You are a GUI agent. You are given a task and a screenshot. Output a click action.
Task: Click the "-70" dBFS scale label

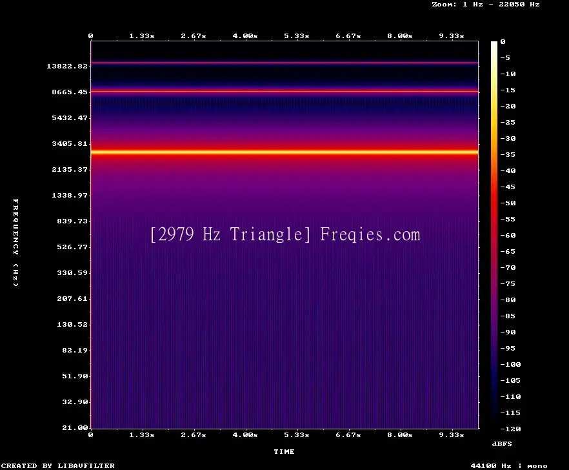pos(508,268)
